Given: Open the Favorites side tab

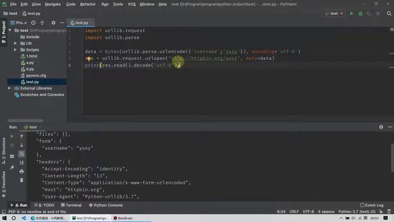Looking at the screenshot, I should (x=4, y=184).
